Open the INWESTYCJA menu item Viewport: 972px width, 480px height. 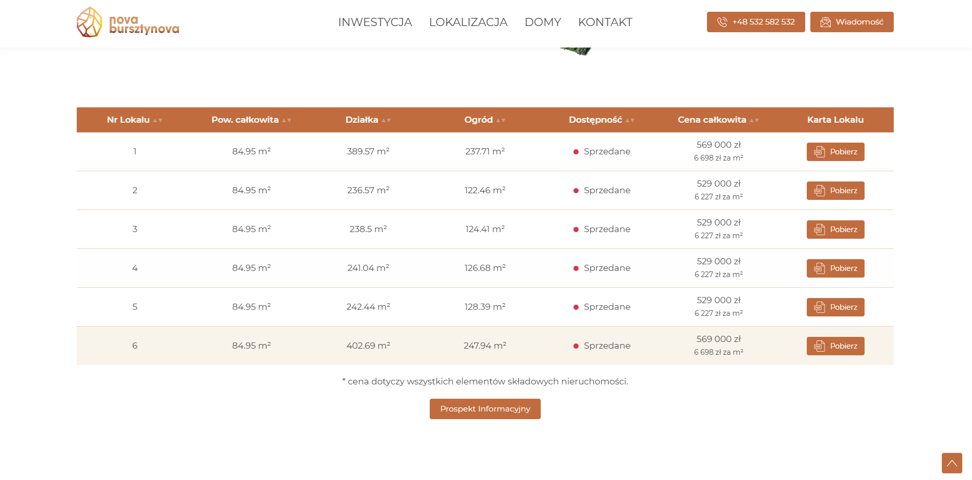(375, 22)
